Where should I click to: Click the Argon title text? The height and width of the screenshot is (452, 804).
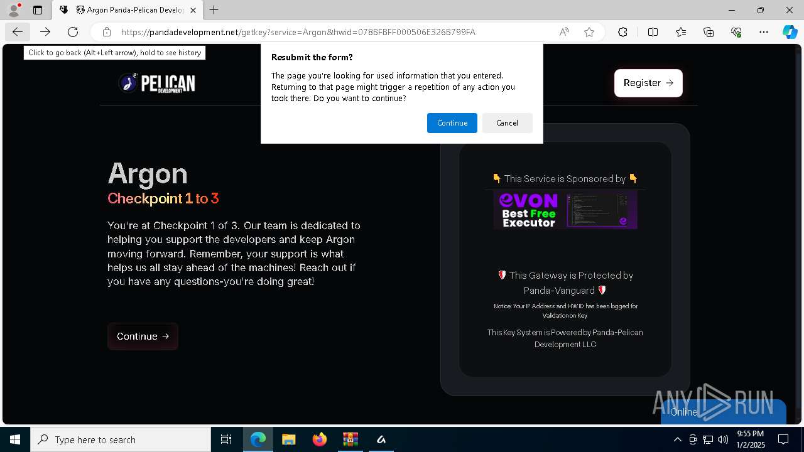pos(148,174)
